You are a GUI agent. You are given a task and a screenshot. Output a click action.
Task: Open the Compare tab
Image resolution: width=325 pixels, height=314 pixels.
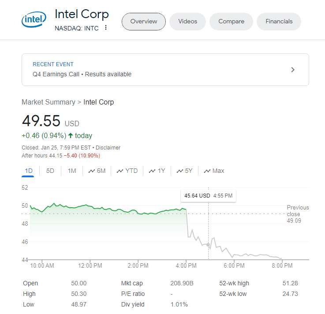click(x=231, y=22)
